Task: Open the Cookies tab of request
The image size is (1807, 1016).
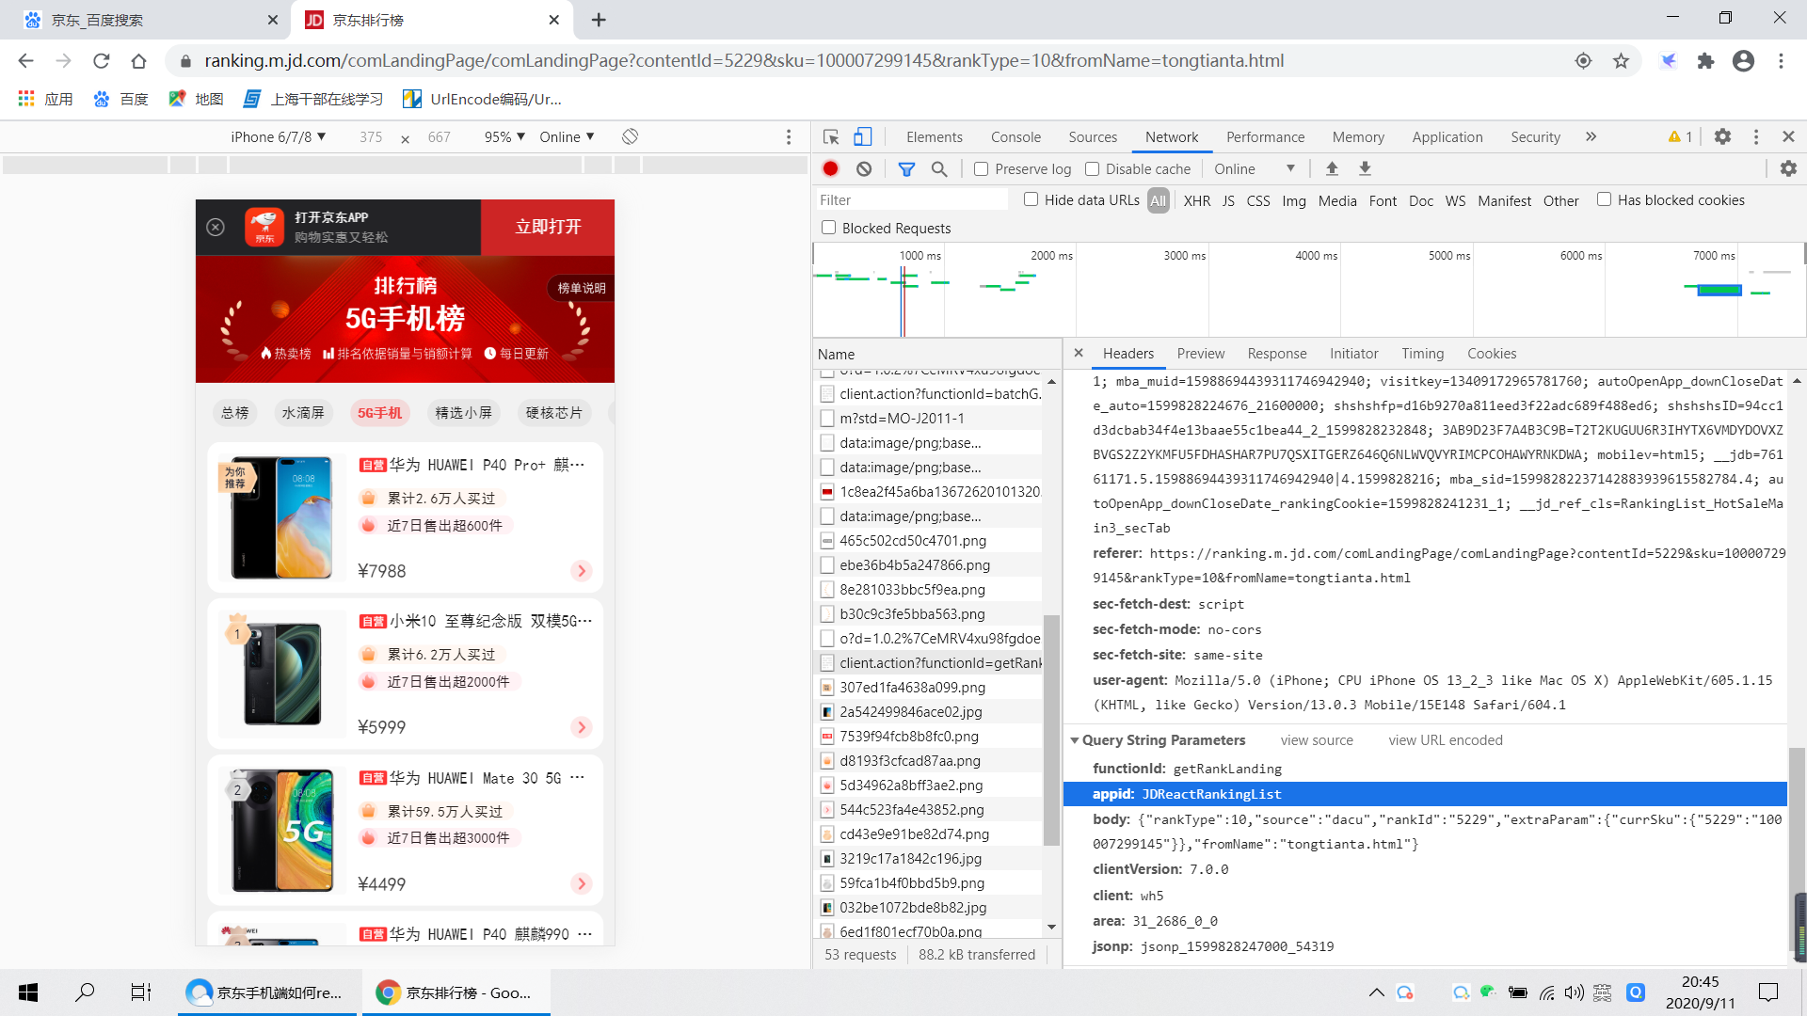Action: pos(1492,354)
